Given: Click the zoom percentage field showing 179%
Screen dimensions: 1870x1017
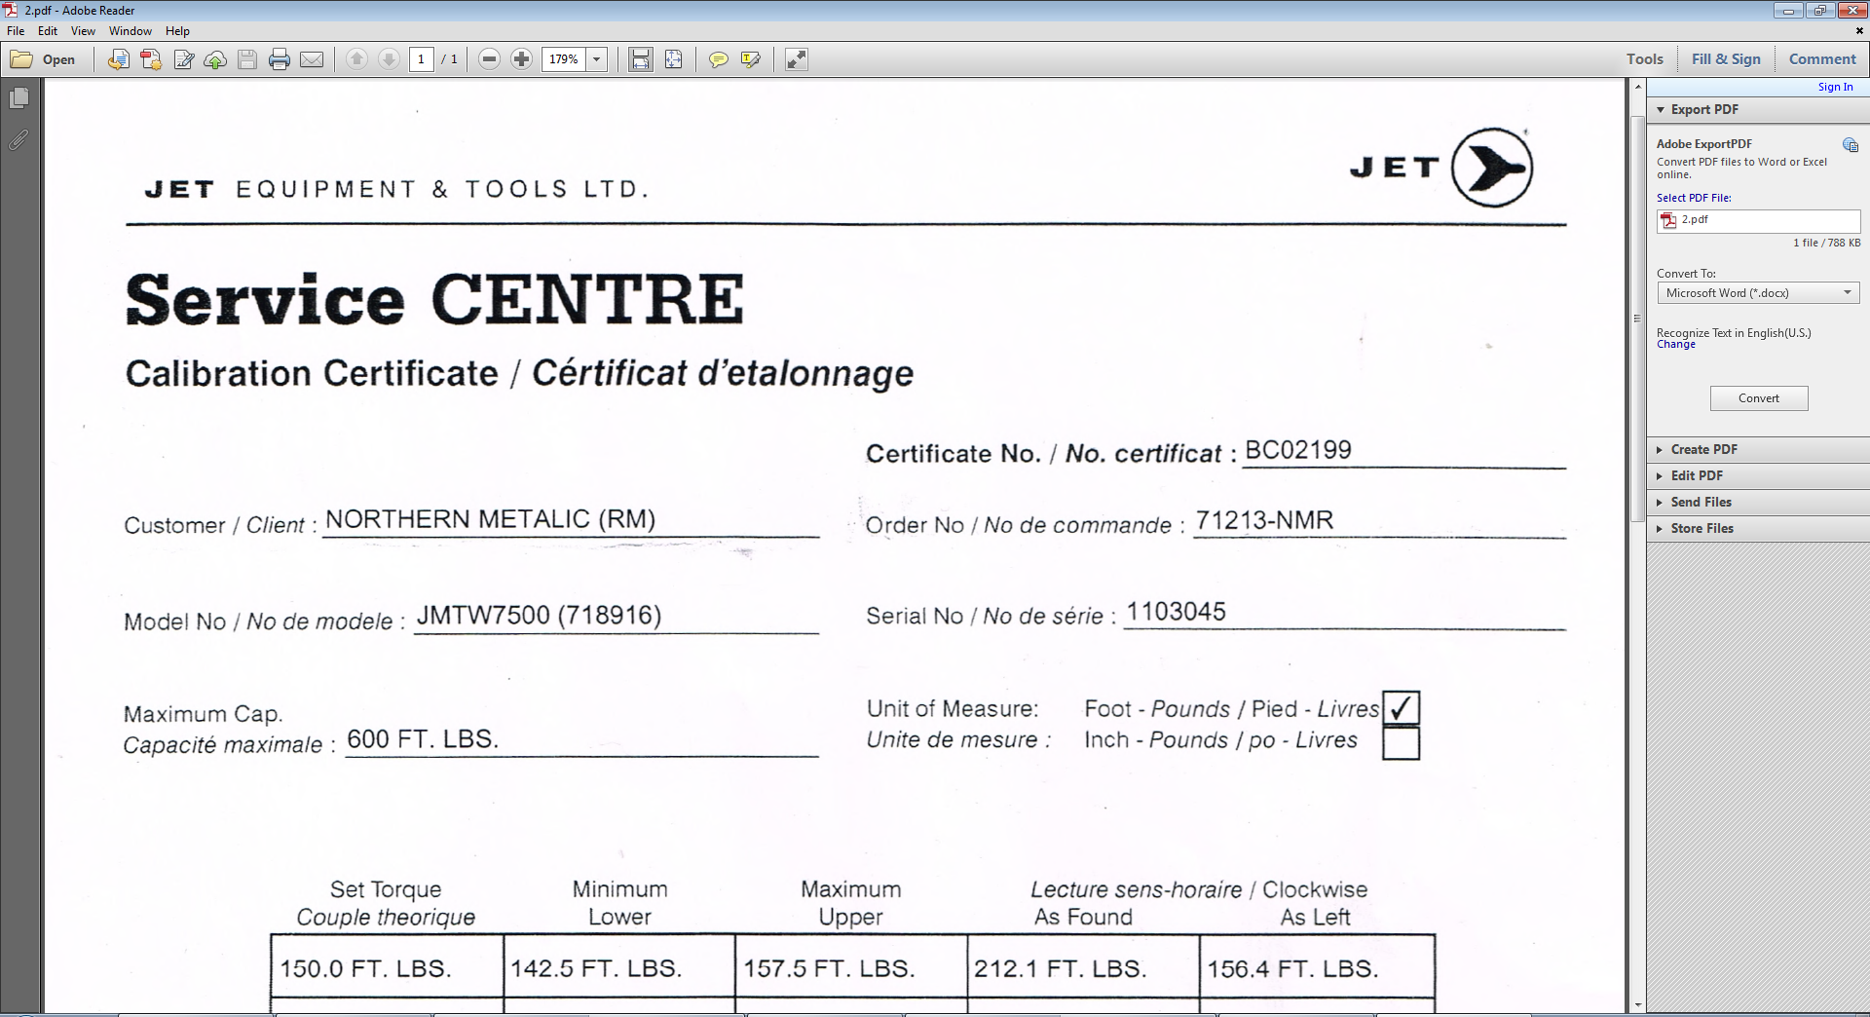Looking at the screenshot, I should 565,59.
